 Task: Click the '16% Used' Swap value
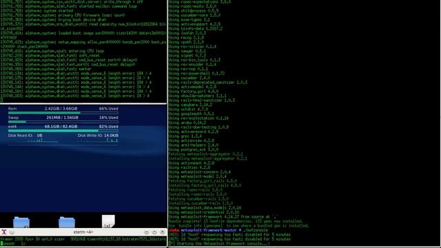(x=108, y=118)
